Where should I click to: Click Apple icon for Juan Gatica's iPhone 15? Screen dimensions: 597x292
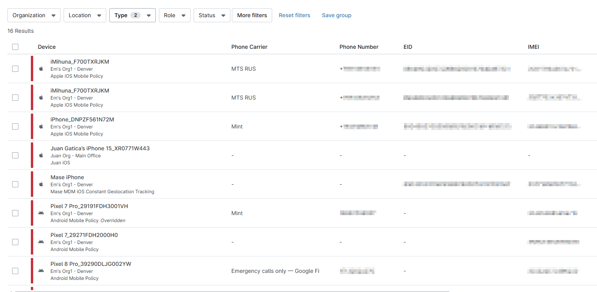click(x=41, y=155)
